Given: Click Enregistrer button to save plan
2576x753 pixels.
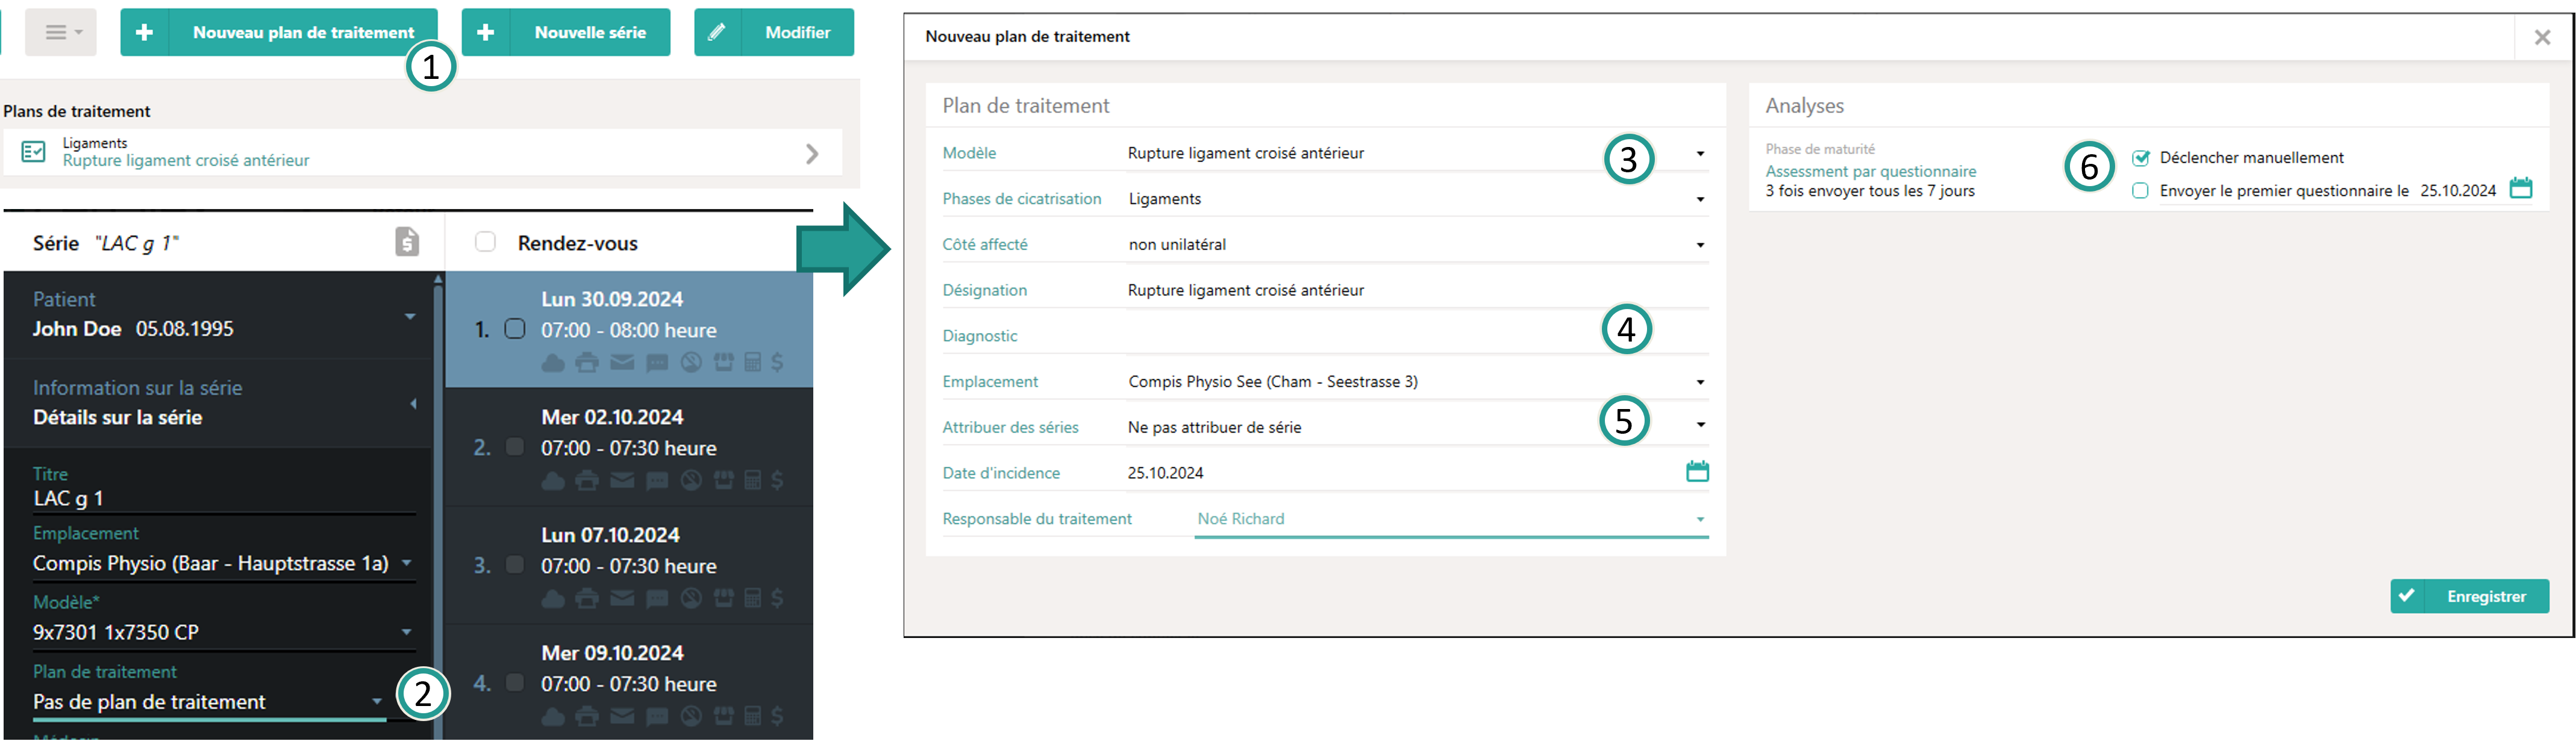Looking at the screenshot, I should click(2469, 596).
